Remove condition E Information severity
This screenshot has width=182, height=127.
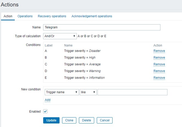pyautogui.click(x=159, y=78)
